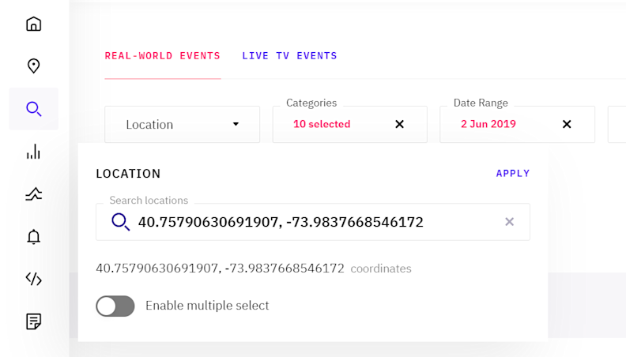The image size is (626, 357).
Task: Select the Search icon in sidebar
Action: [x=33, y=109]
